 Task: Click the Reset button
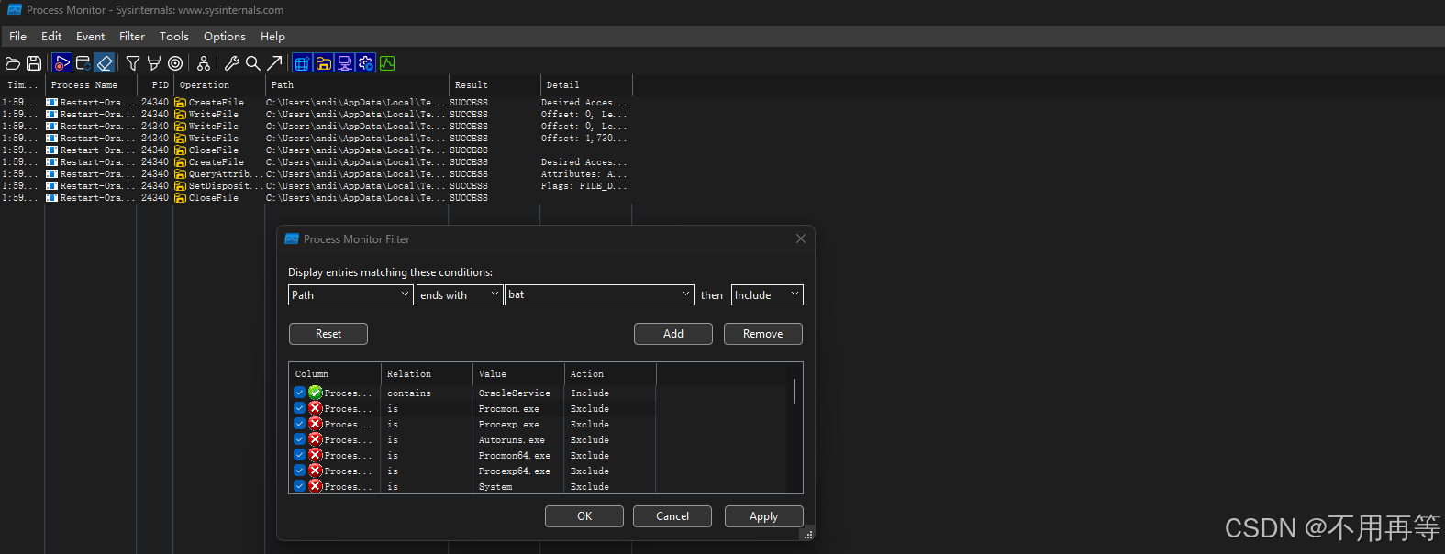click(x=328, y=334)
